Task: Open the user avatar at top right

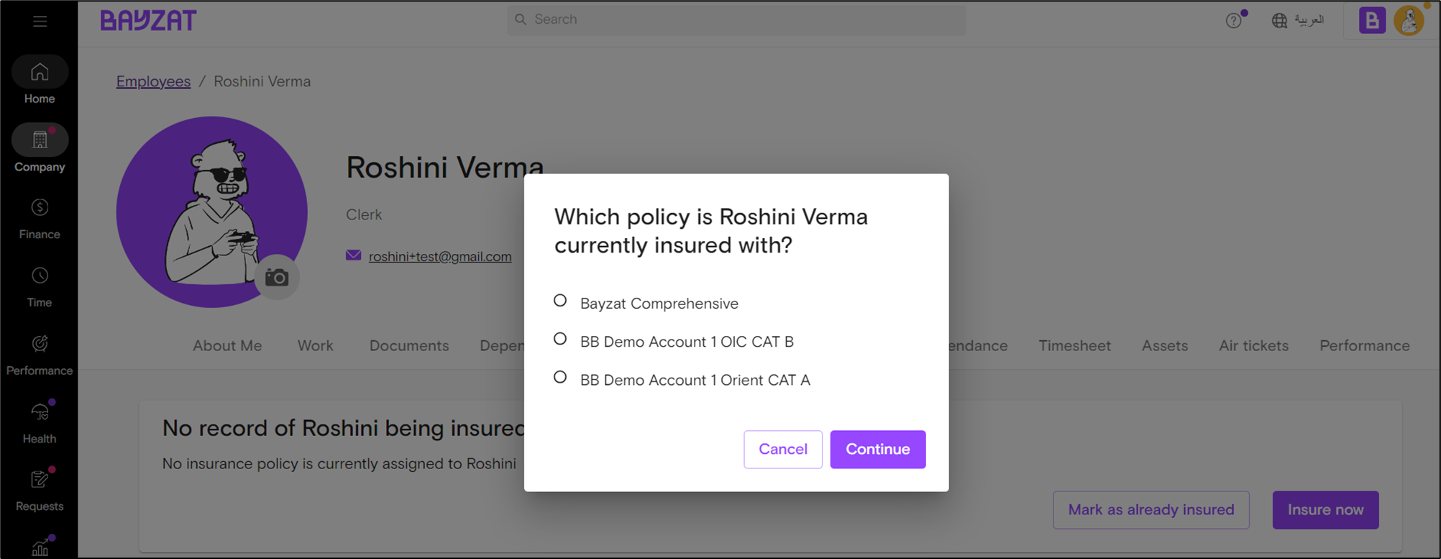Action: [1409, 20]
